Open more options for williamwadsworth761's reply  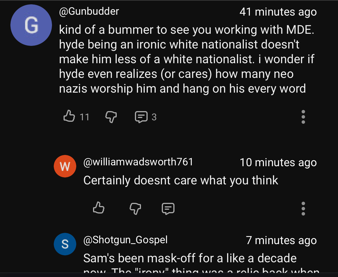tap(303, 208)
